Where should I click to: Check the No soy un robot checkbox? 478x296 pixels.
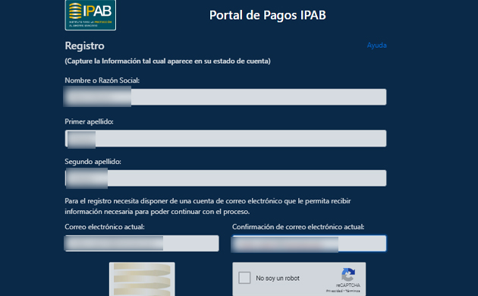click(x=244, y=278)
